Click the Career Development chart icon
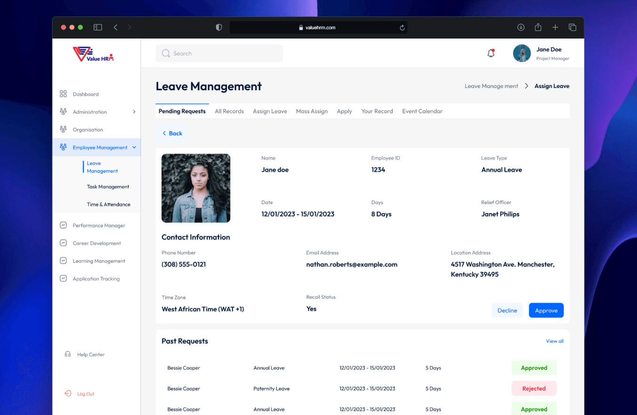 point(63,243)
